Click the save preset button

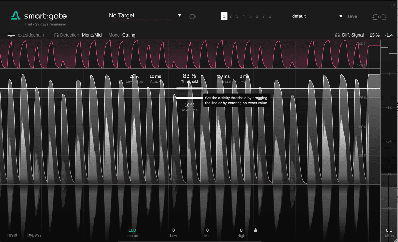click(x=352, y=16)
